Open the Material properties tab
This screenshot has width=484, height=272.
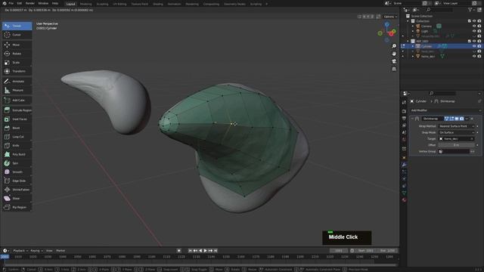coord(404,200)
